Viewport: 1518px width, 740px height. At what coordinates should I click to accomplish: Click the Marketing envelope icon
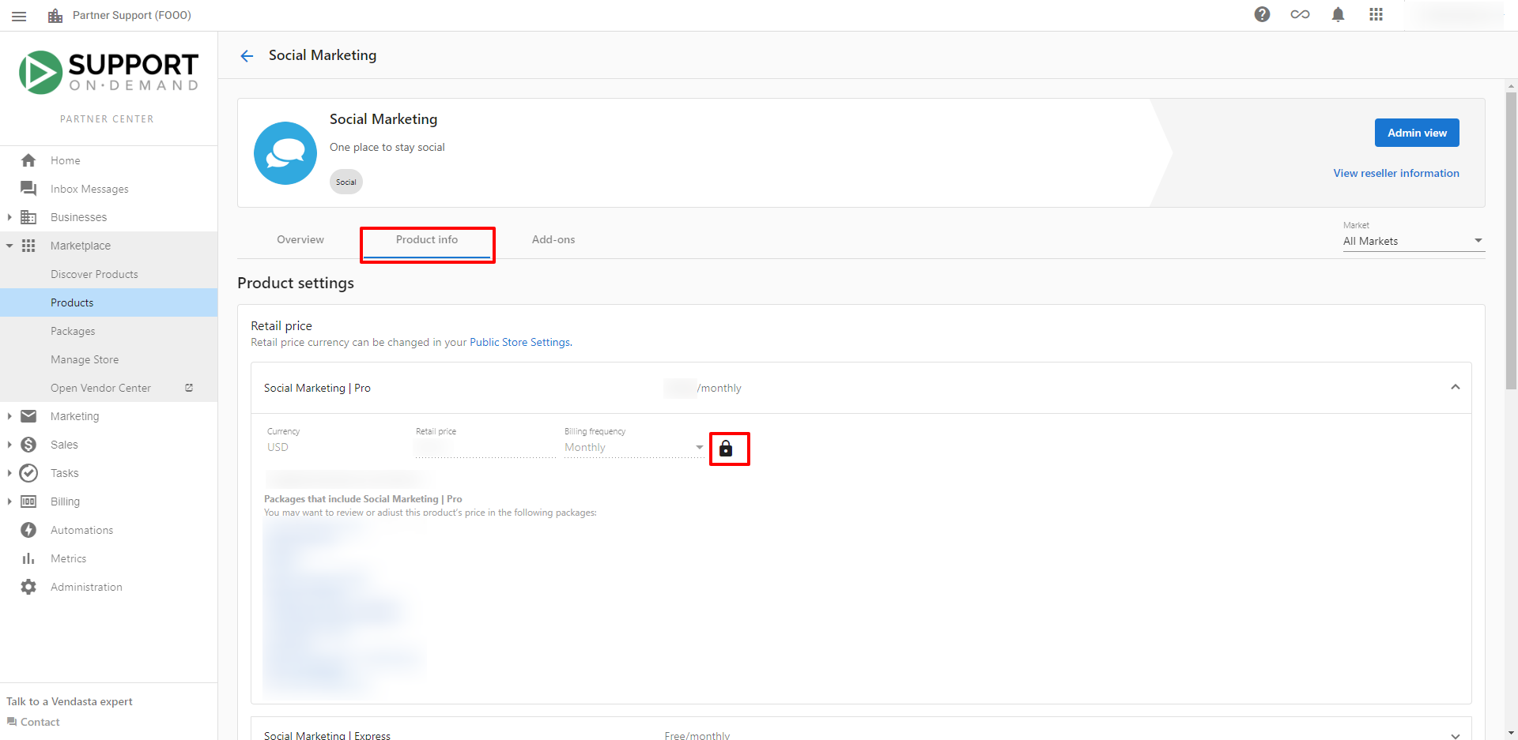coord(28,416)
